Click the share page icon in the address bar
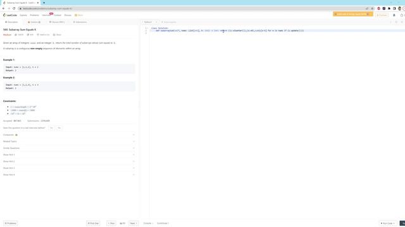 pos(367,8)
